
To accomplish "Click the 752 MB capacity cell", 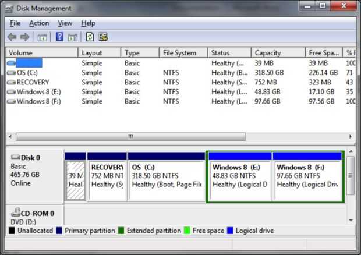I will (x=266, y=83).
